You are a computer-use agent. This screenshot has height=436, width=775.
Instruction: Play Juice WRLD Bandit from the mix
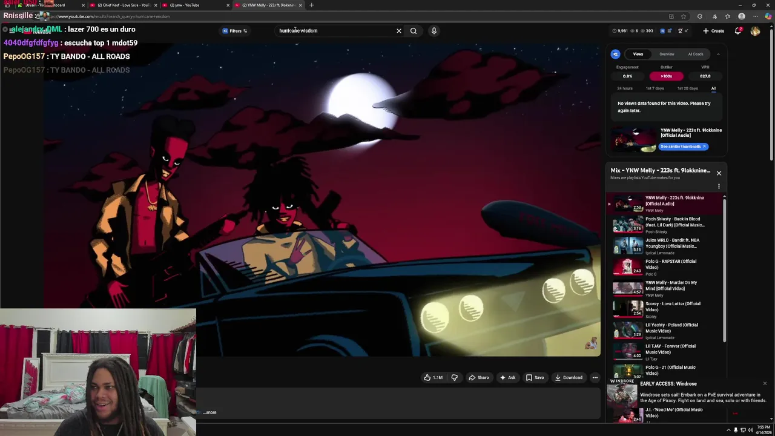tap(666, 246)
